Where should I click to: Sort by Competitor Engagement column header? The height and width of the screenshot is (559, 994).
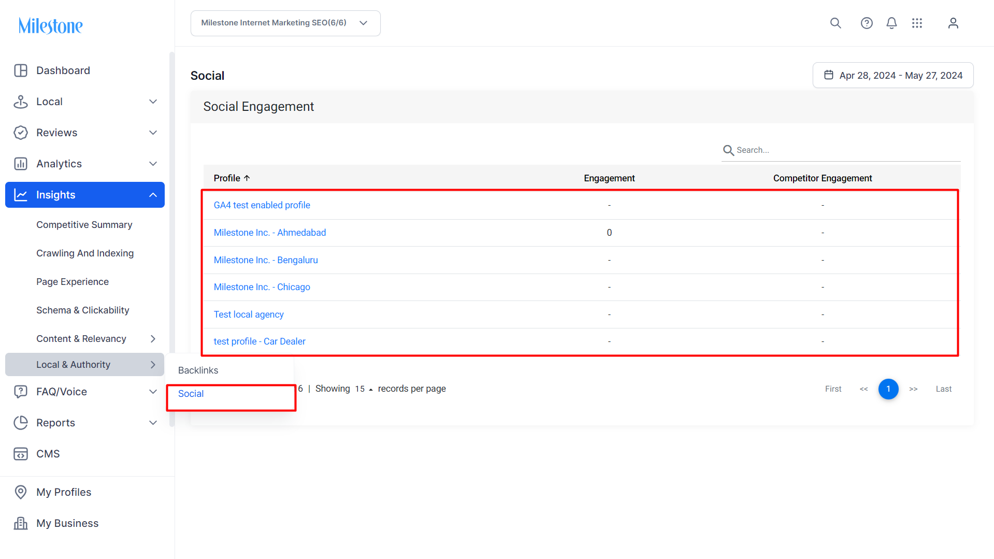pos(823,178)
